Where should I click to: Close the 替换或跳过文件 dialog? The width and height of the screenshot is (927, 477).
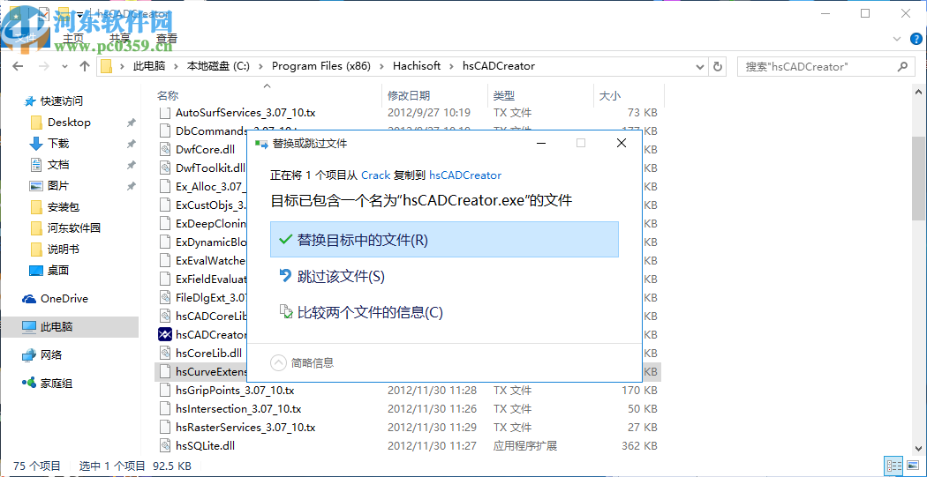point(621,143)
